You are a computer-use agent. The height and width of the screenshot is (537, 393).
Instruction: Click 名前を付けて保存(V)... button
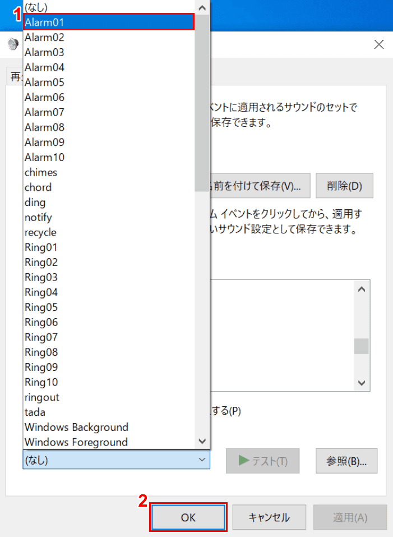(x=260, y=186)
